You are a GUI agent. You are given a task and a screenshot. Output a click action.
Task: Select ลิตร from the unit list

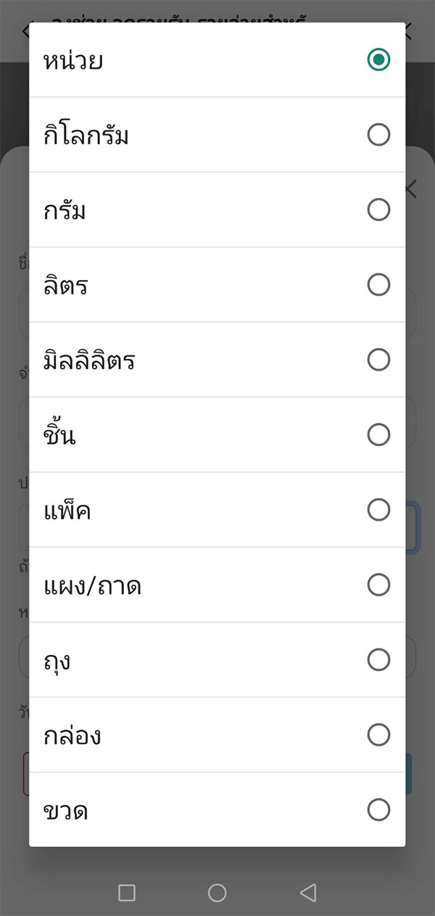pos(378,284)
